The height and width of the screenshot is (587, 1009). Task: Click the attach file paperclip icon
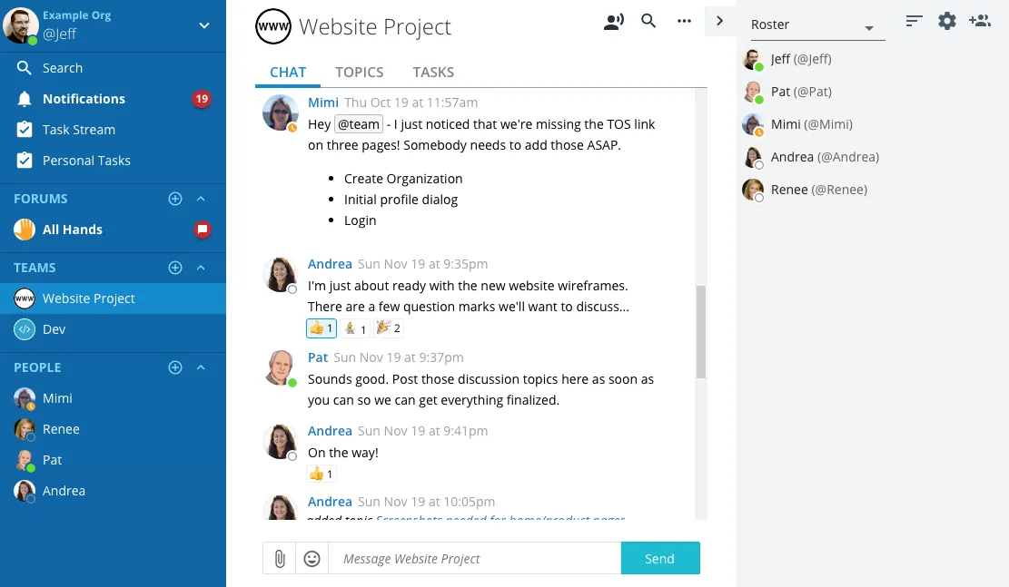280,558
